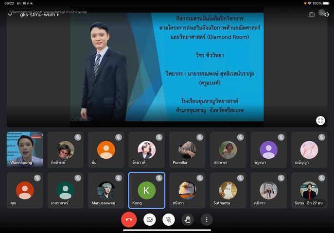Select the ต้น participant tile

tap(106, 150)
